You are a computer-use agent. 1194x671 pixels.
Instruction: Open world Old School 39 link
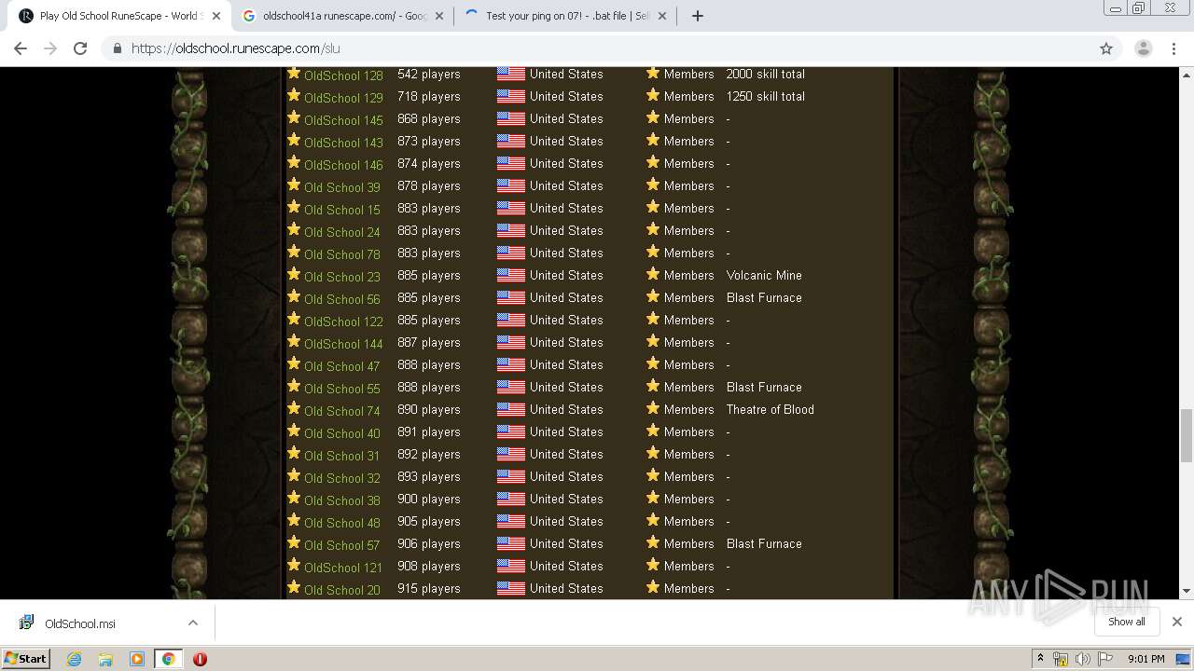(342, 186)
